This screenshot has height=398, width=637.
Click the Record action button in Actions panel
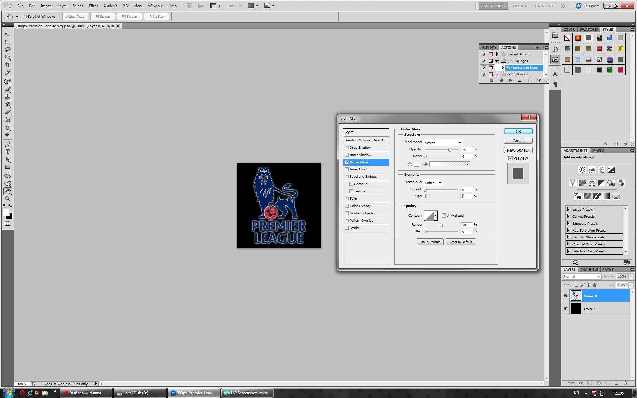coord(501,80)
